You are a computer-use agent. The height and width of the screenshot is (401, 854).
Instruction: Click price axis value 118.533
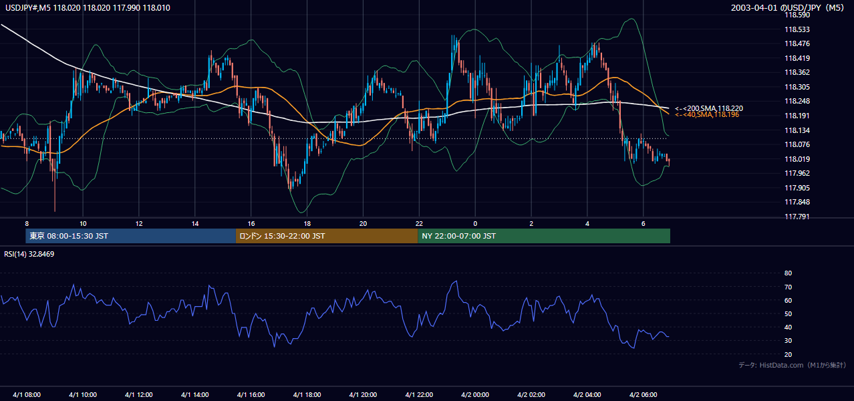(x=797, y=29)
